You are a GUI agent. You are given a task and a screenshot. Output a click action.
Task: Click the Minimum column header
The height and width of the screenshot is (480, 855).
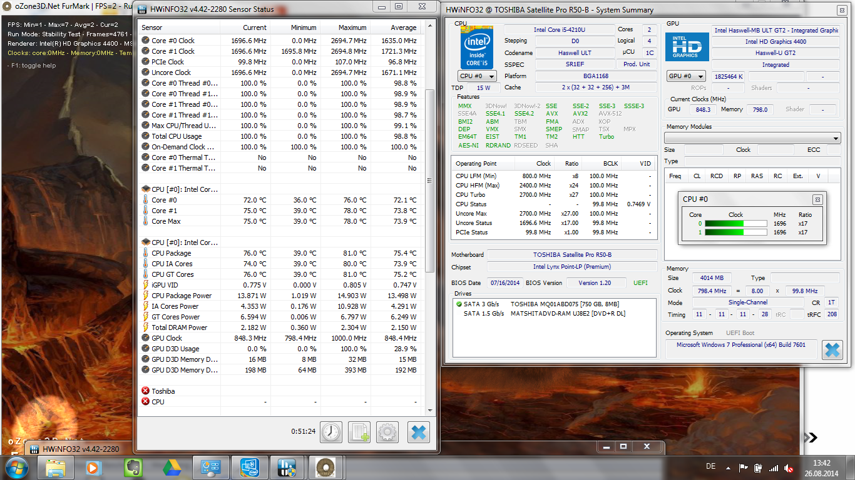[295, 27]
